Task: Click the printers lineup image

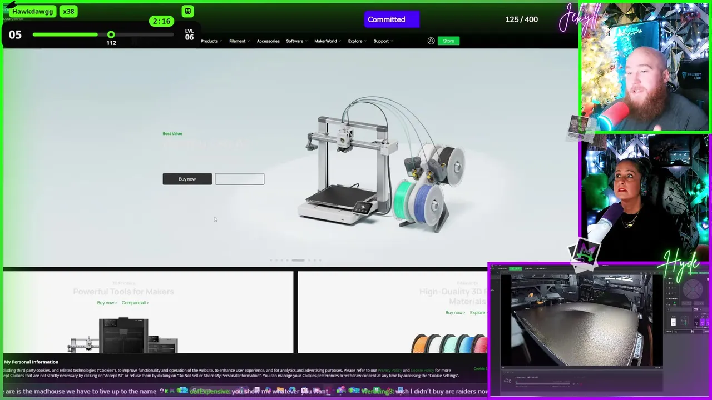Action: pos(123,336)
